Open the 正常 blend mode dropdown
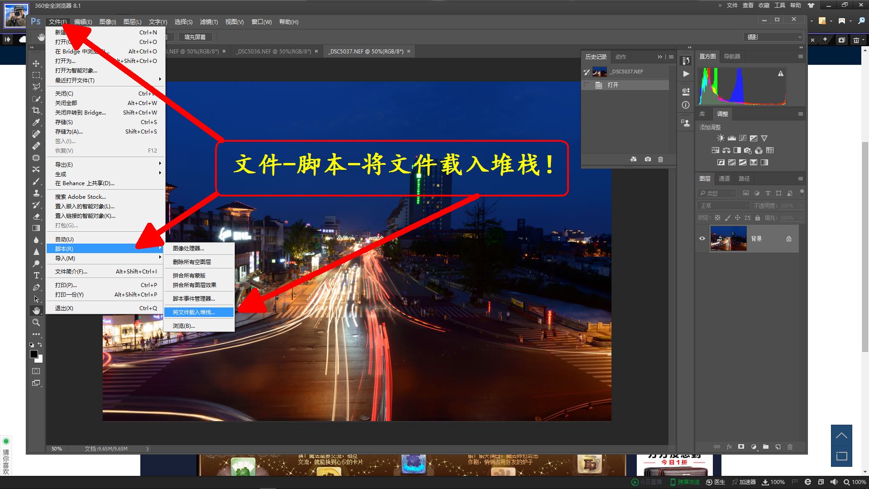This screenshot has height=489, width=869. tap(724, 206)
